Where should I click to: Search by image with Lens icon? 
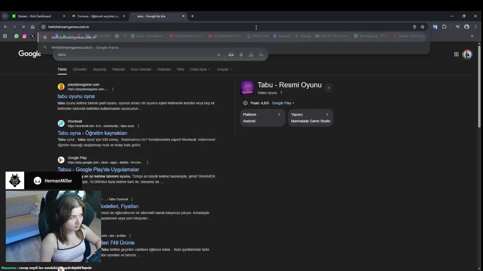[251, 55]
